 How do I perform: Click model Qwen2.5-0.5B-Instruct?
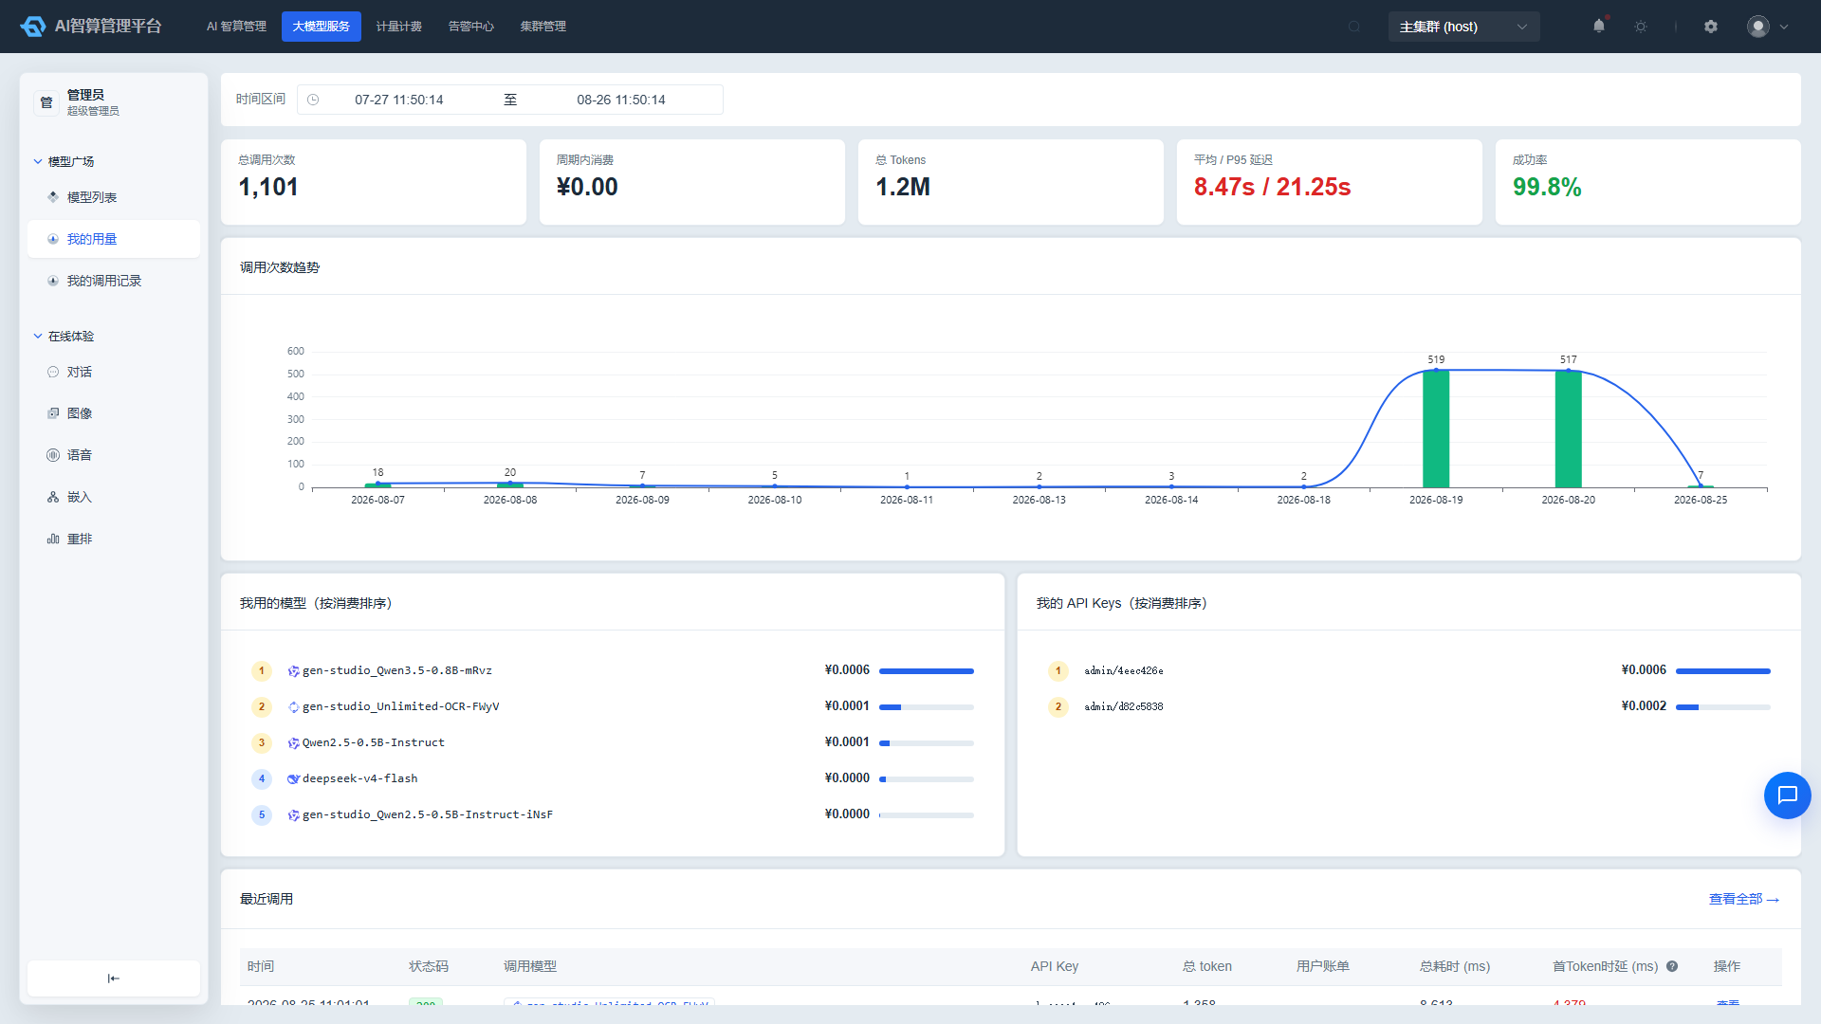click(x=374, y=742)
